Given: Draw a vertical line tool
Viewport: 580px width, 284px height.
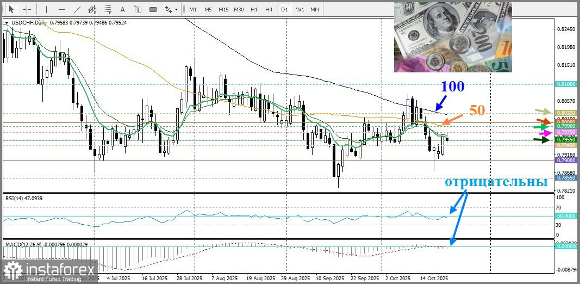Looking at the screenshot, I should click(x=46, y=9).
